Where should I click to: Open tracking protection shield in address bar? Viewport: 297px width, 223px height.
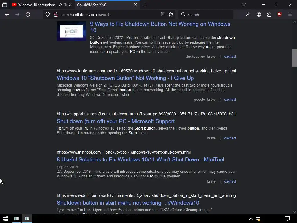(x=48, y=15)
